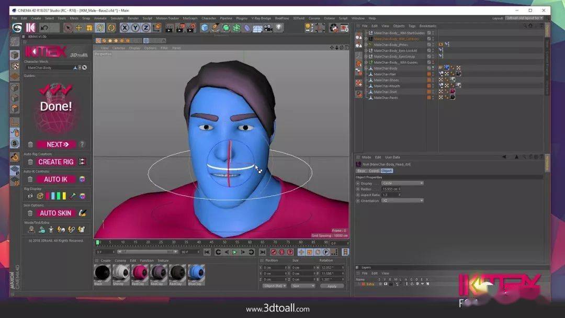Viewport: 565px width, 318px height.
Task: Toggle the orange layer square for MaleChar-Hair
Action: pos(429,74)
